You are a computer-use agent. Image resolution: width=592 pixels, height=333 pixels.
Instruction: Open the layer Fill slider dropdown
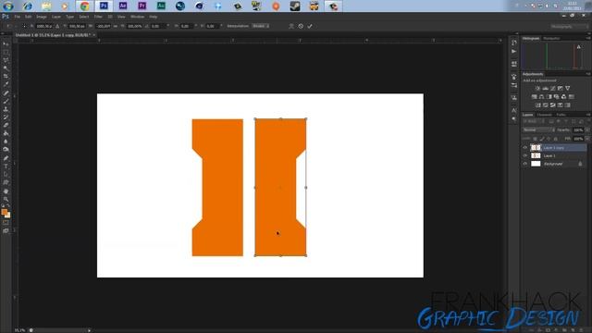(x=587, y=139)
